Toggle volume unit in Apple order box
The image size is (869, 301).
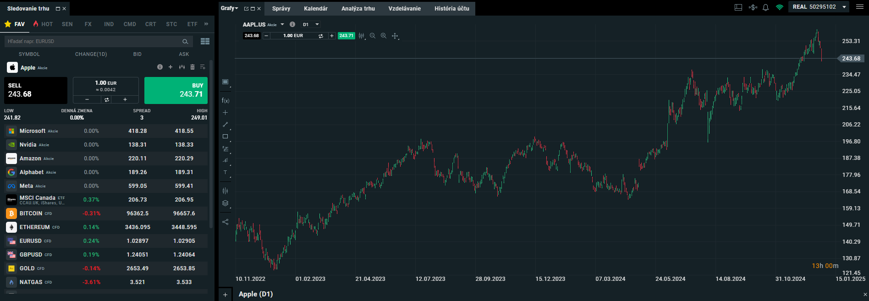click(106, 99)
